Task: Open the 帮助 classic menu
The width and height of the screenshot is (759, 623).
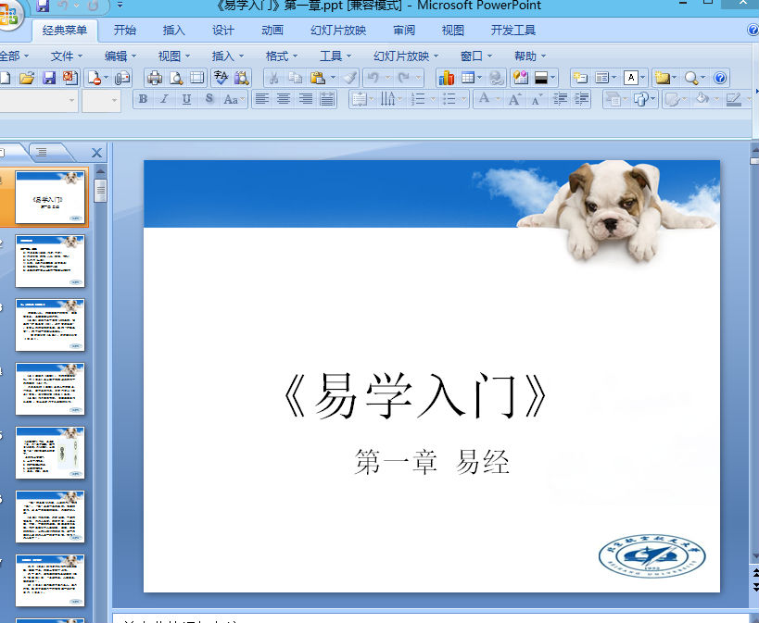Action: point(530,56)
